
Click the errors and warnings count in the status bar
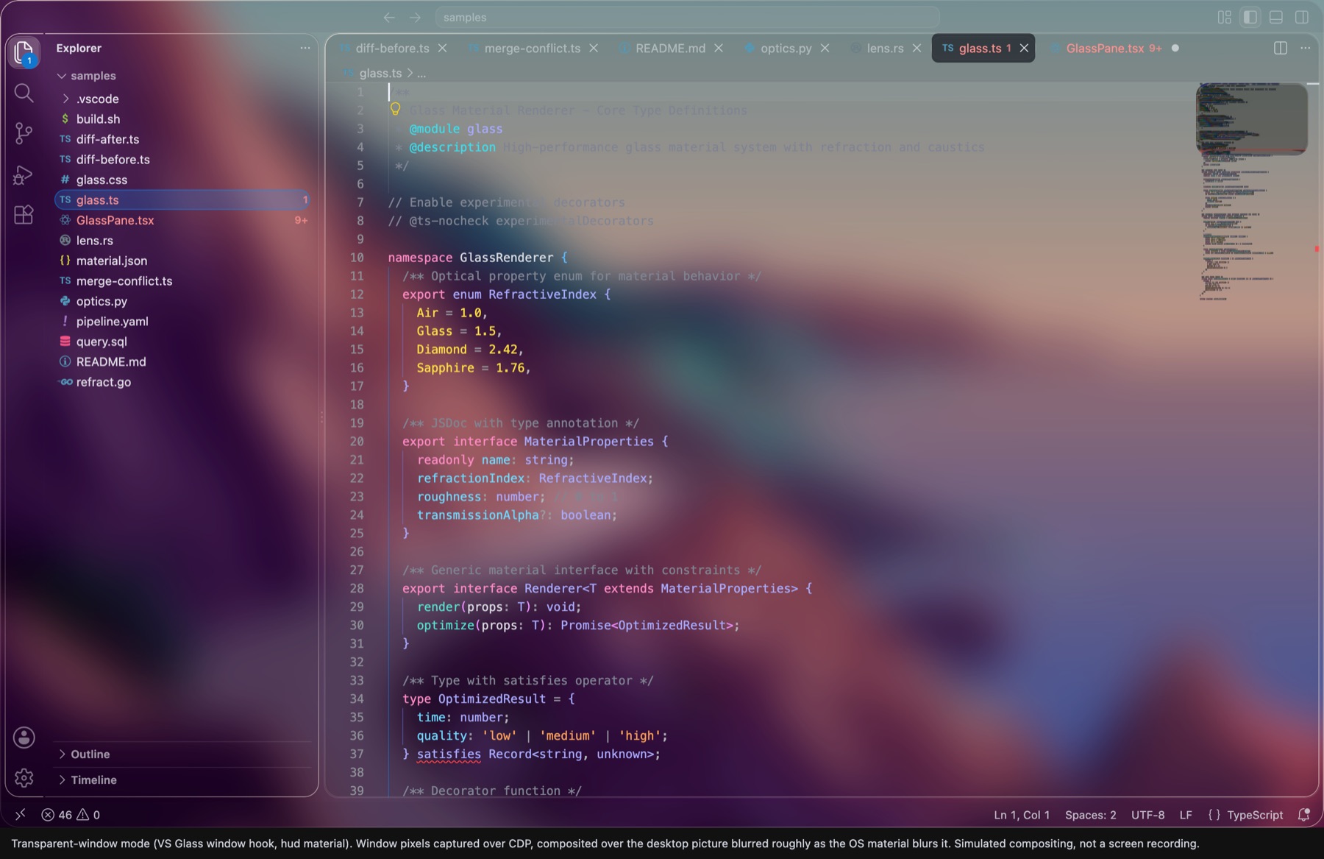[x=71, y=815]
